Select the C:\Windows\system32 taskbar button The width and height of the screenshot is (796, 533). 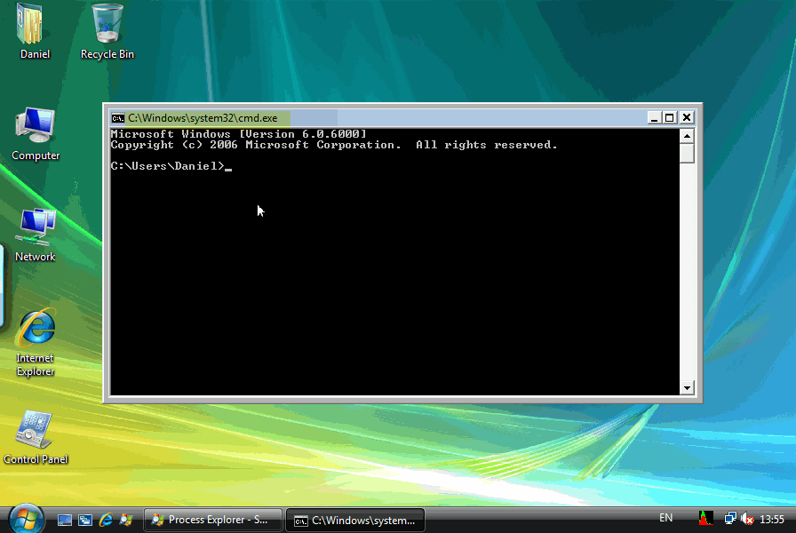[355, 520]
